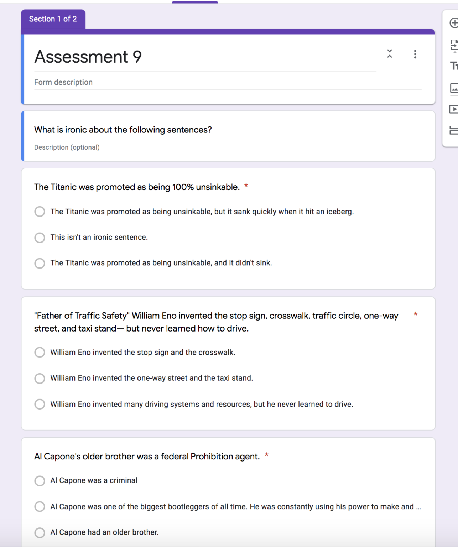The height and width of the screenshot is (547, 458).
Task: Edit the 'What is ironic' question title
Action: click(x=123, y=130)
